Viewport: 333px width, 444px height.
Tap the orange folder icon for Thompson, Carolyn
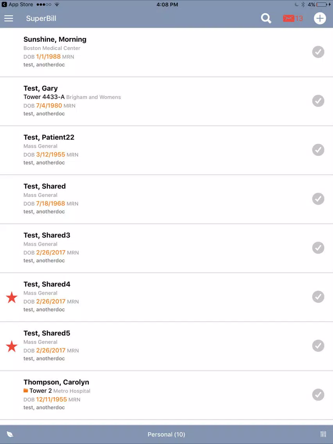[x=26, y=391]
